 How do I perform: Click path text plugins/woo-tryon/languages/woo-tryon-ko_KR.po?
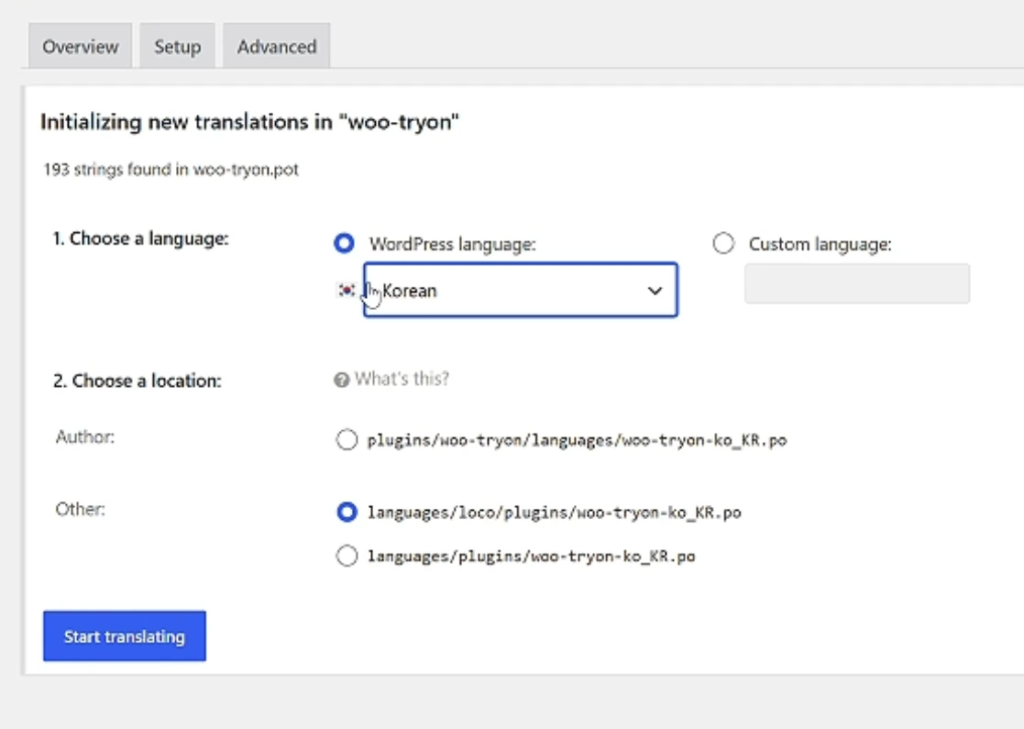(x=578, y=440)
